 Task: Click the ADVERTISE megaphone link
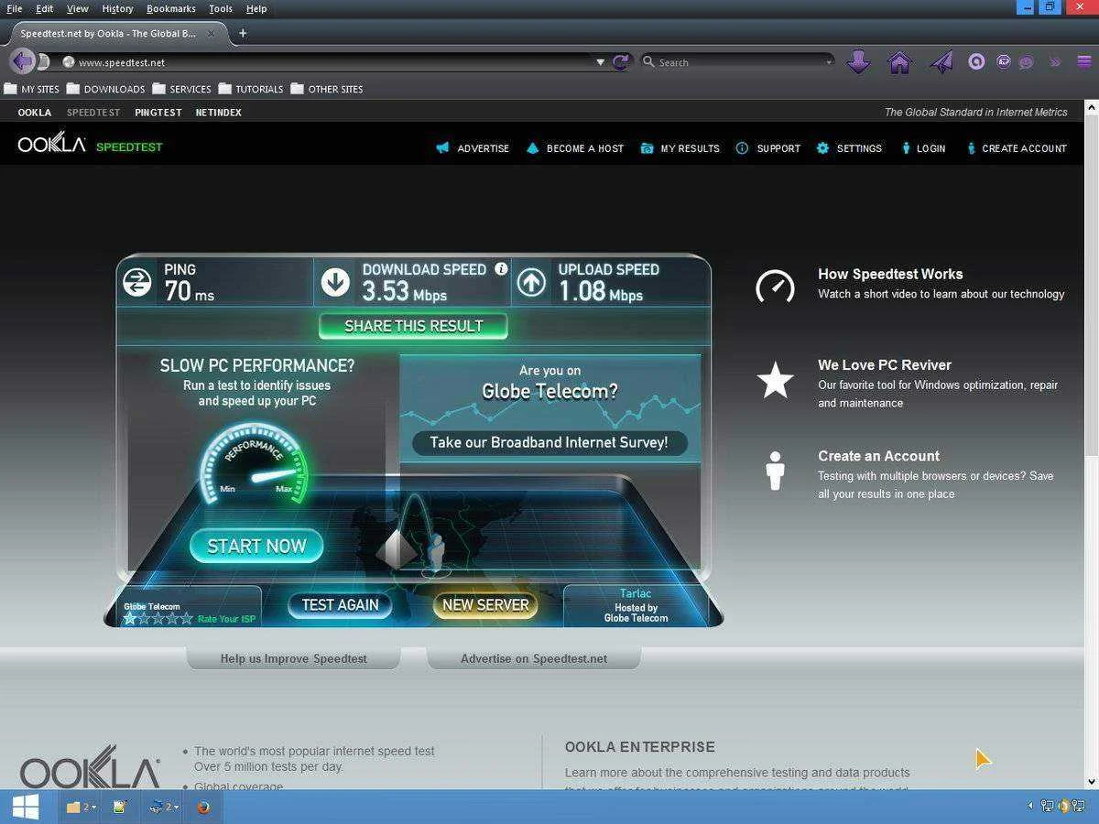pos(473,148)
